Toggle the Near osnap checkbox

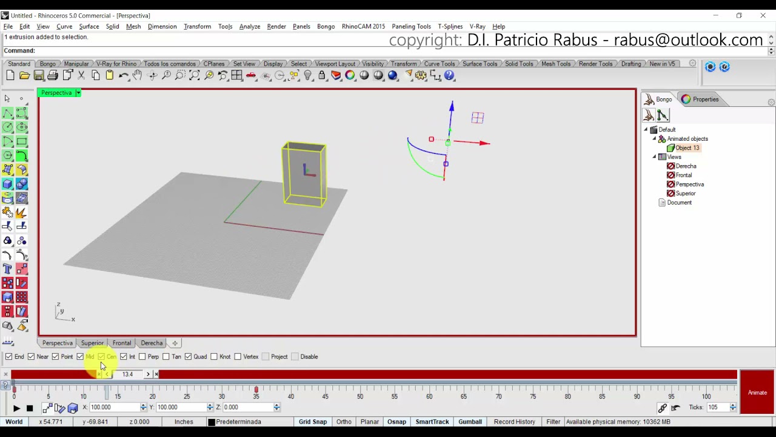pos(31,357)
